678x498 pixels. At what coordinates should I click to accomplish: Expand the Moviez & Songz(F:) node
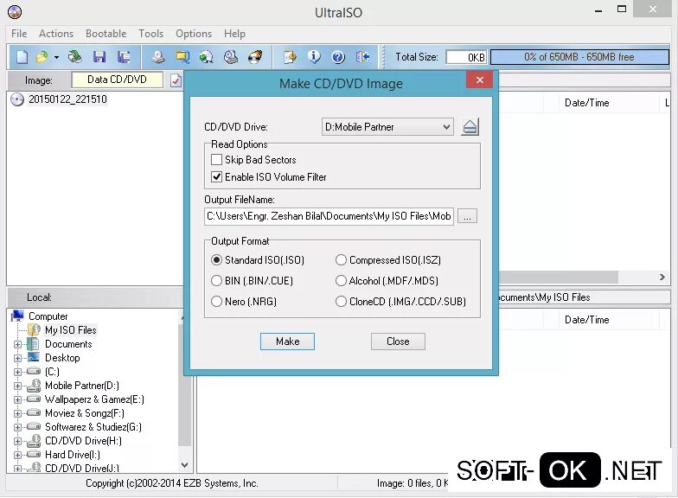tap(17, 413)
